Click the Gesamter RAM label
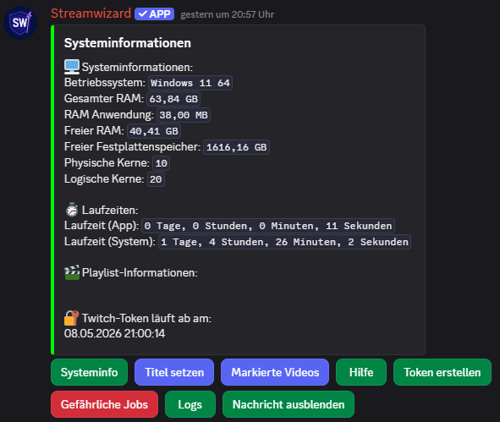The image size is (500, 422). point(104,98)
